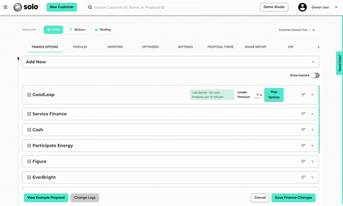This screenshot has width=343, height=206.
Task: Select the Solar industry filter
Action: 53,30
